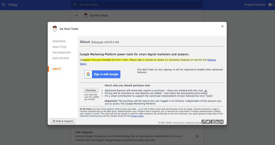
Task: Toggle Tillåt i inkognito switch
Action: click(x=196, y=136)
